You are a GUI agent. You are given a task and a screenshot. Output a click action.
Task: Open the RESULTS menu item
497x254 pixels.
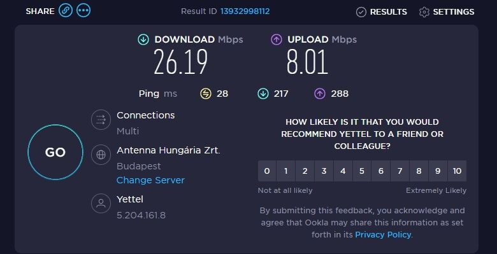[x=382, y=12]
